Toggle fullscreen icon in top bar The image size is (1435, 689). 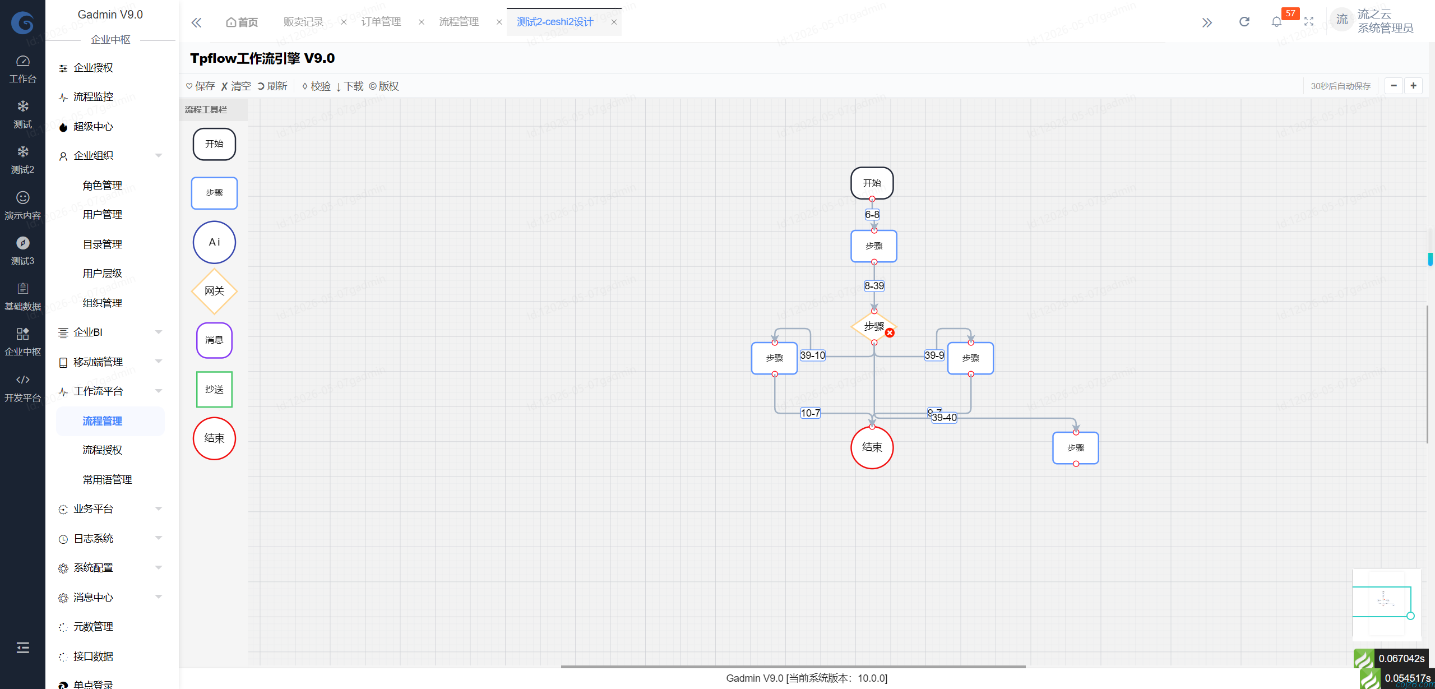[1309, 22]
